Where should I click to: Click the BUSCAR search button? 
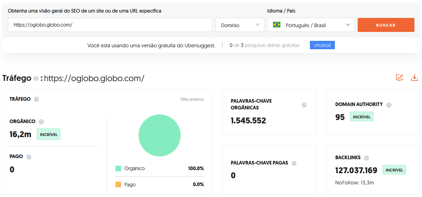click(x=386, y=25)
